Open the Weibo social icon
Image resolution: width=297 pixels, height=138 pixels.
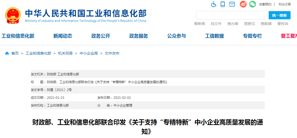(243, 4)
